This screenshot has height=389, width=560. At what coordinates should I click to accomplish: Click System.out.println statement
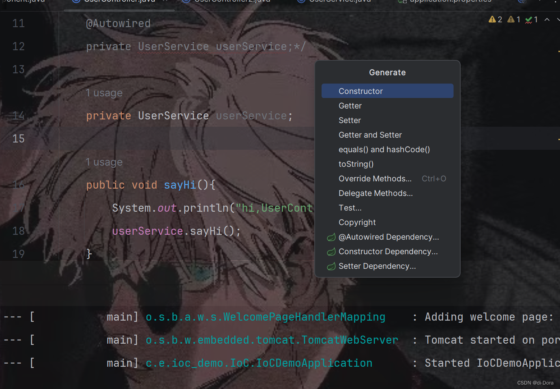point(212,208)
